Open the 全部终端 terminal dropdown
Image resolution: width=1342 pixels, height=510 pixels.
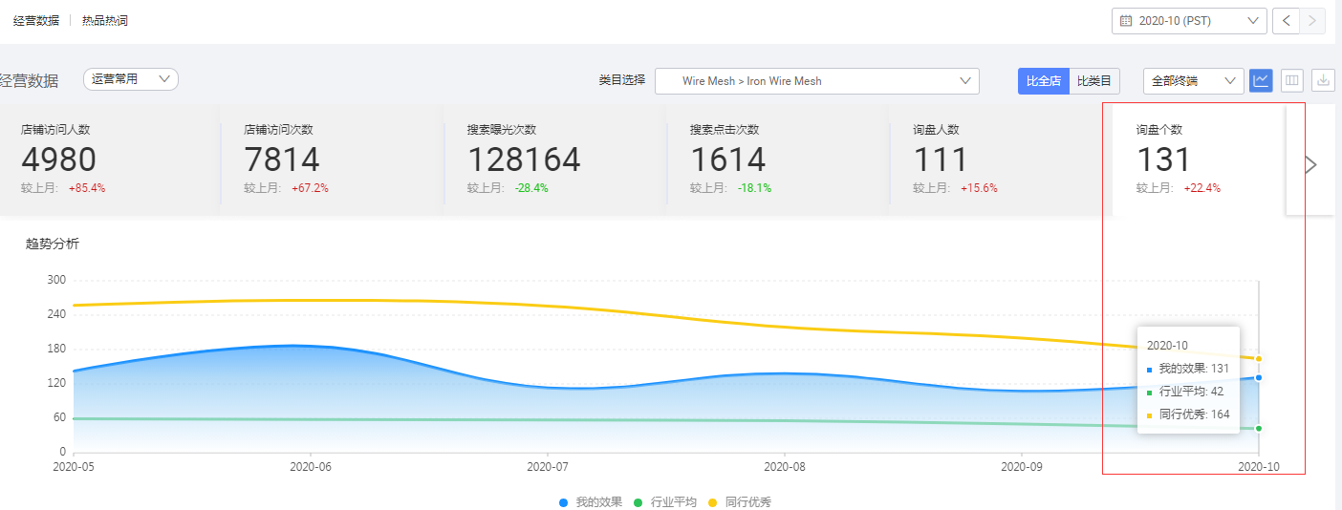click(x=1193, y=81)
